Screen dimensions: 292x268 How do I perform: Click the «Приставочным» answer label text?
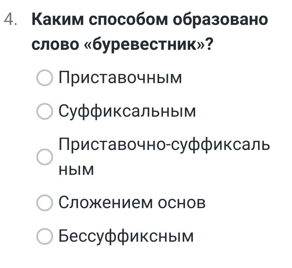(x=120, y=78)
